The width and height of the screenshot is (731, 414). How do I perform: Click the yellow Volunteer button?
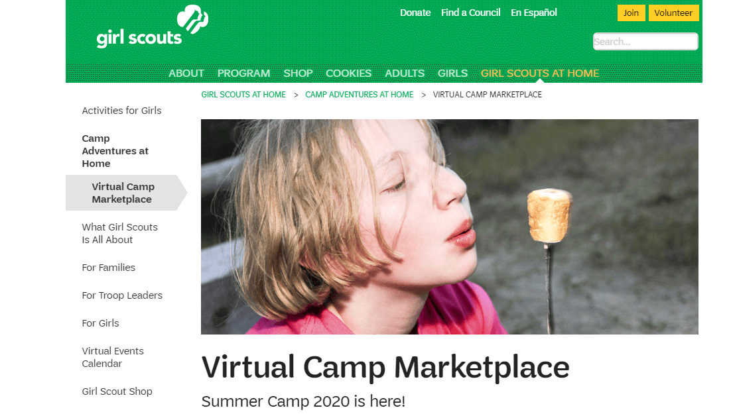click(x=673, y=13)
